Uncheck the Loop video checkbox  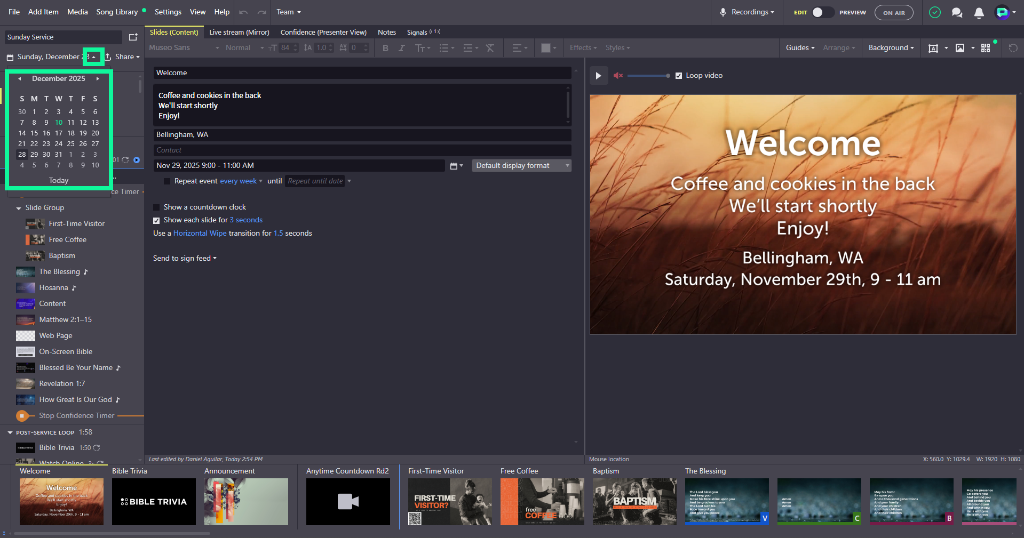click(x=679, y=76)
